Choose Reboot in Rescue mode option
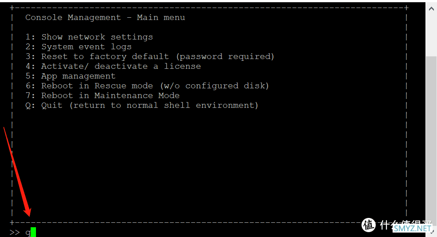The image size is (437, 237). (147, 86)
